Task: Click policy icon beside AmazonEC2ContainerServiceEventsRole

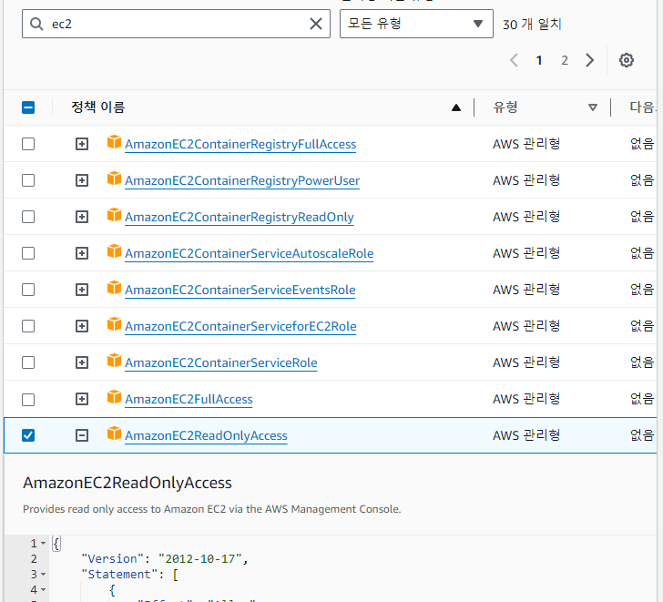Action: click(114, 288)
